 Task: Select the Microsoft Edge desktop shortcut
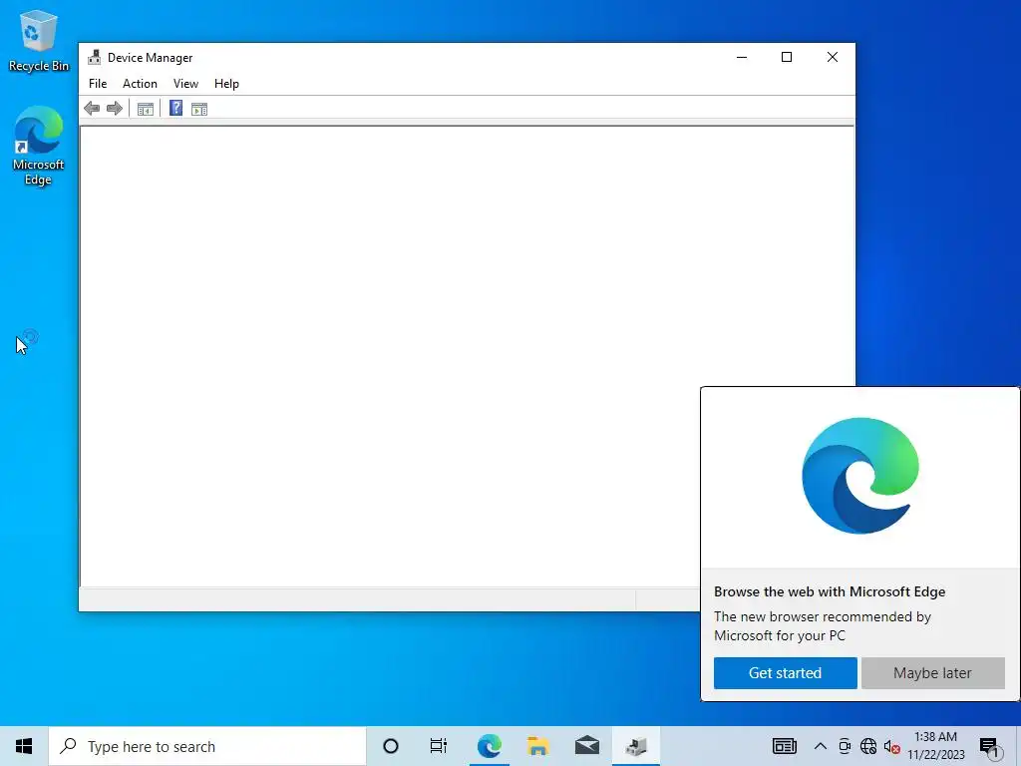click(39, 146)
